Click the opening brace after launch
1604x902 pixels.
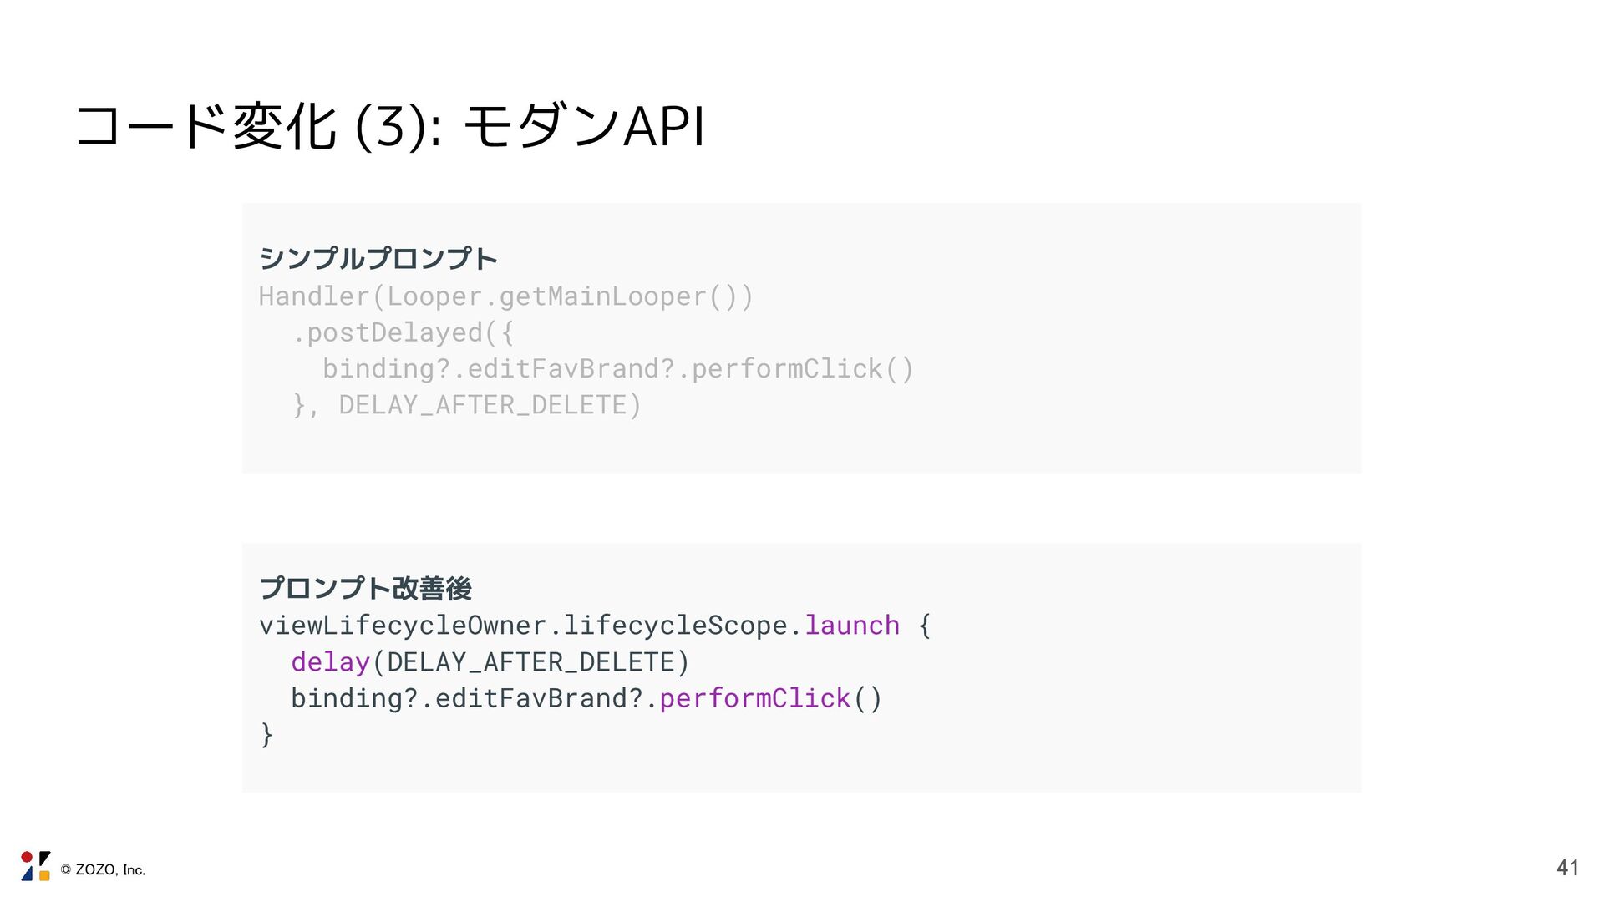tap(924, 626)
